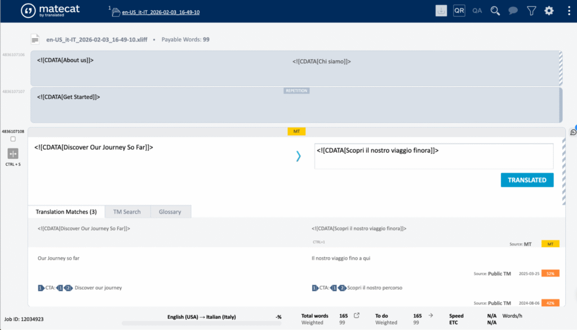The height and width of the screenshot is (330, 577).
Task: Click the copy source to target arrow
Action: click(x=299, y=157)
